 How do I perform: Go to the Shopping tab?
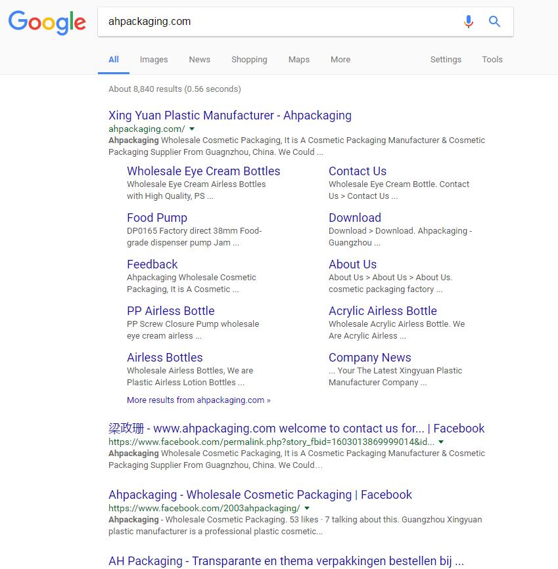[x=249, y=60]
